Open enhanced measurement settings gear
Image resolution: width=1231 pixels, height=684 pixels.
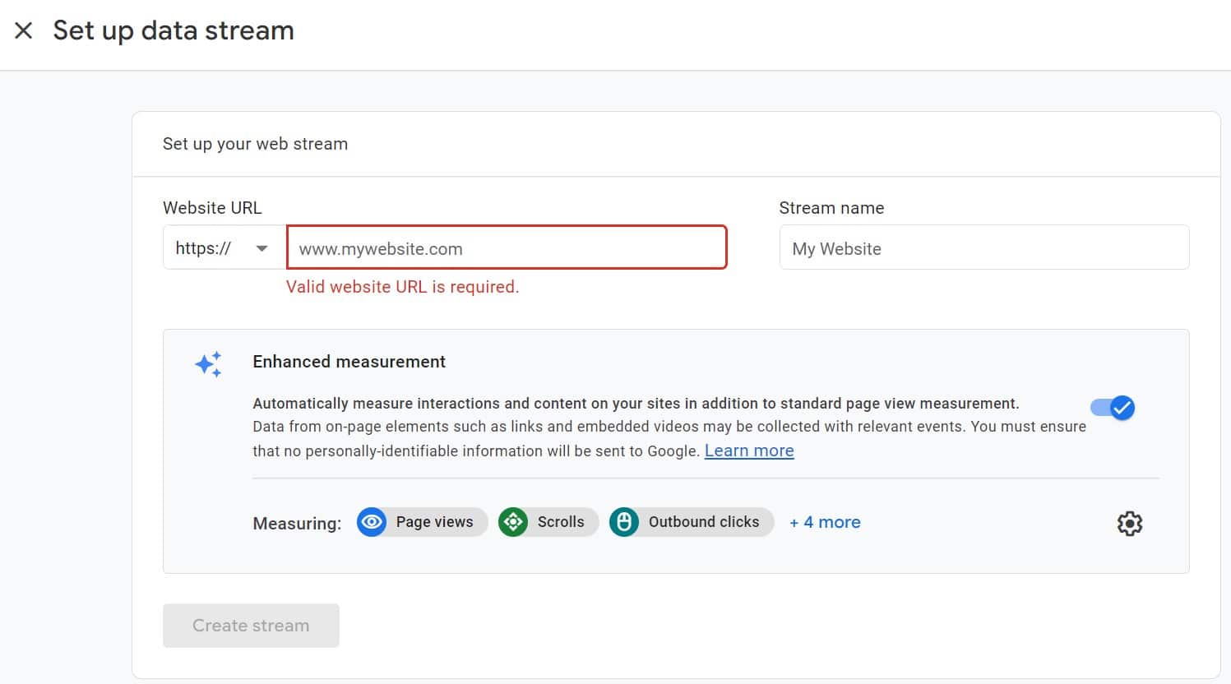tap(1130, 523)
